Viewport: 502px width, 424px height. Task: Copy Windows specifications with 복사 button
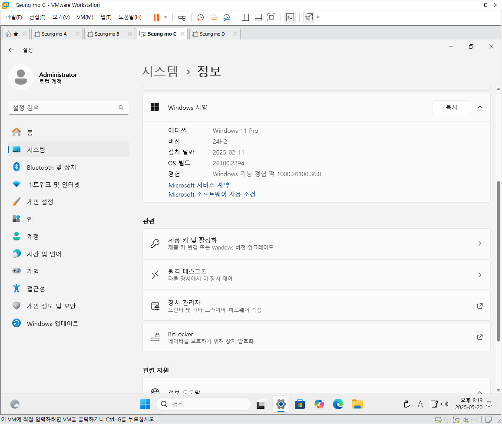pyautogui.click(x=452, y=107)
